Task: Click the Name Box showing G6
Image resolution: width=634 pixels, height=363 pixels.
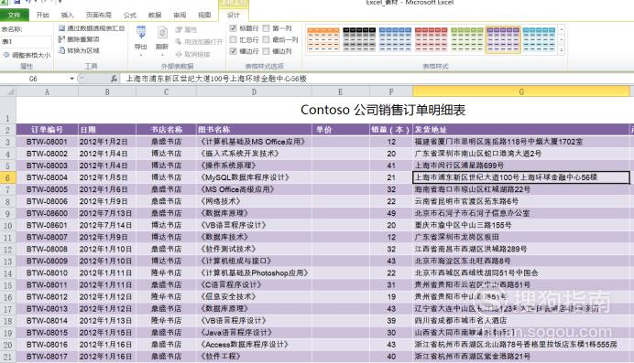Action: point(35,79)
